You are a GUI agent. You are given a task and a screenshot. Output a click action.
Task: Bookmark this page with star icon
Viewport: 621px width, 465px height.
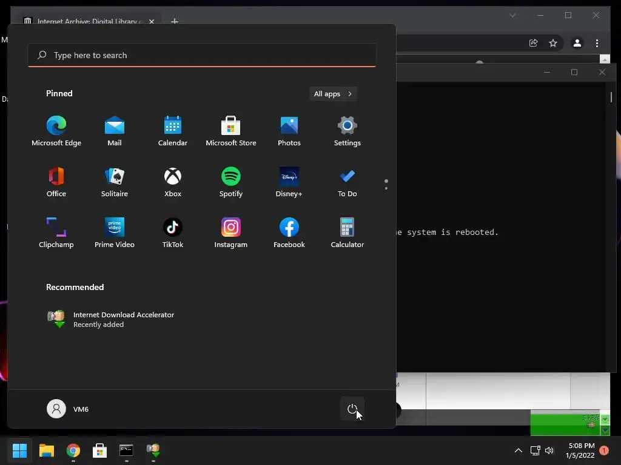553,43
